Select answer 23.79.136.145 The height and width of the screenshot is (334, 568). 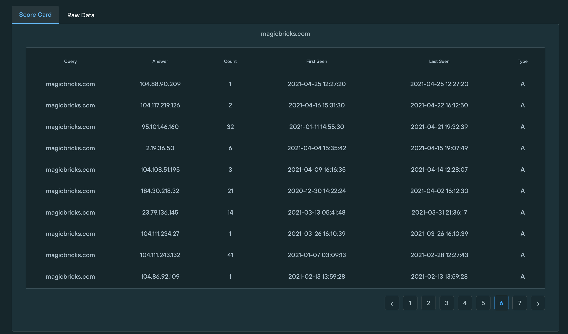[x=160, y=212]
